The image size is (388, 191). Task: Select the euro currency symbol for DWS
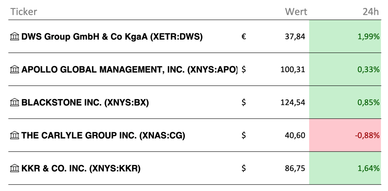coord(244,37)
